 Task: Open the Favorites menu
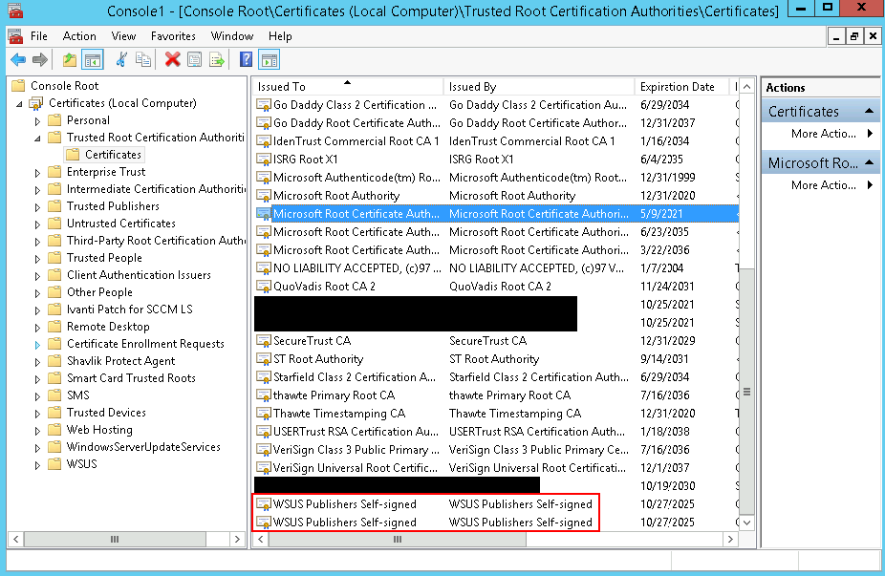pyautogui.click(x=172, y=36)
